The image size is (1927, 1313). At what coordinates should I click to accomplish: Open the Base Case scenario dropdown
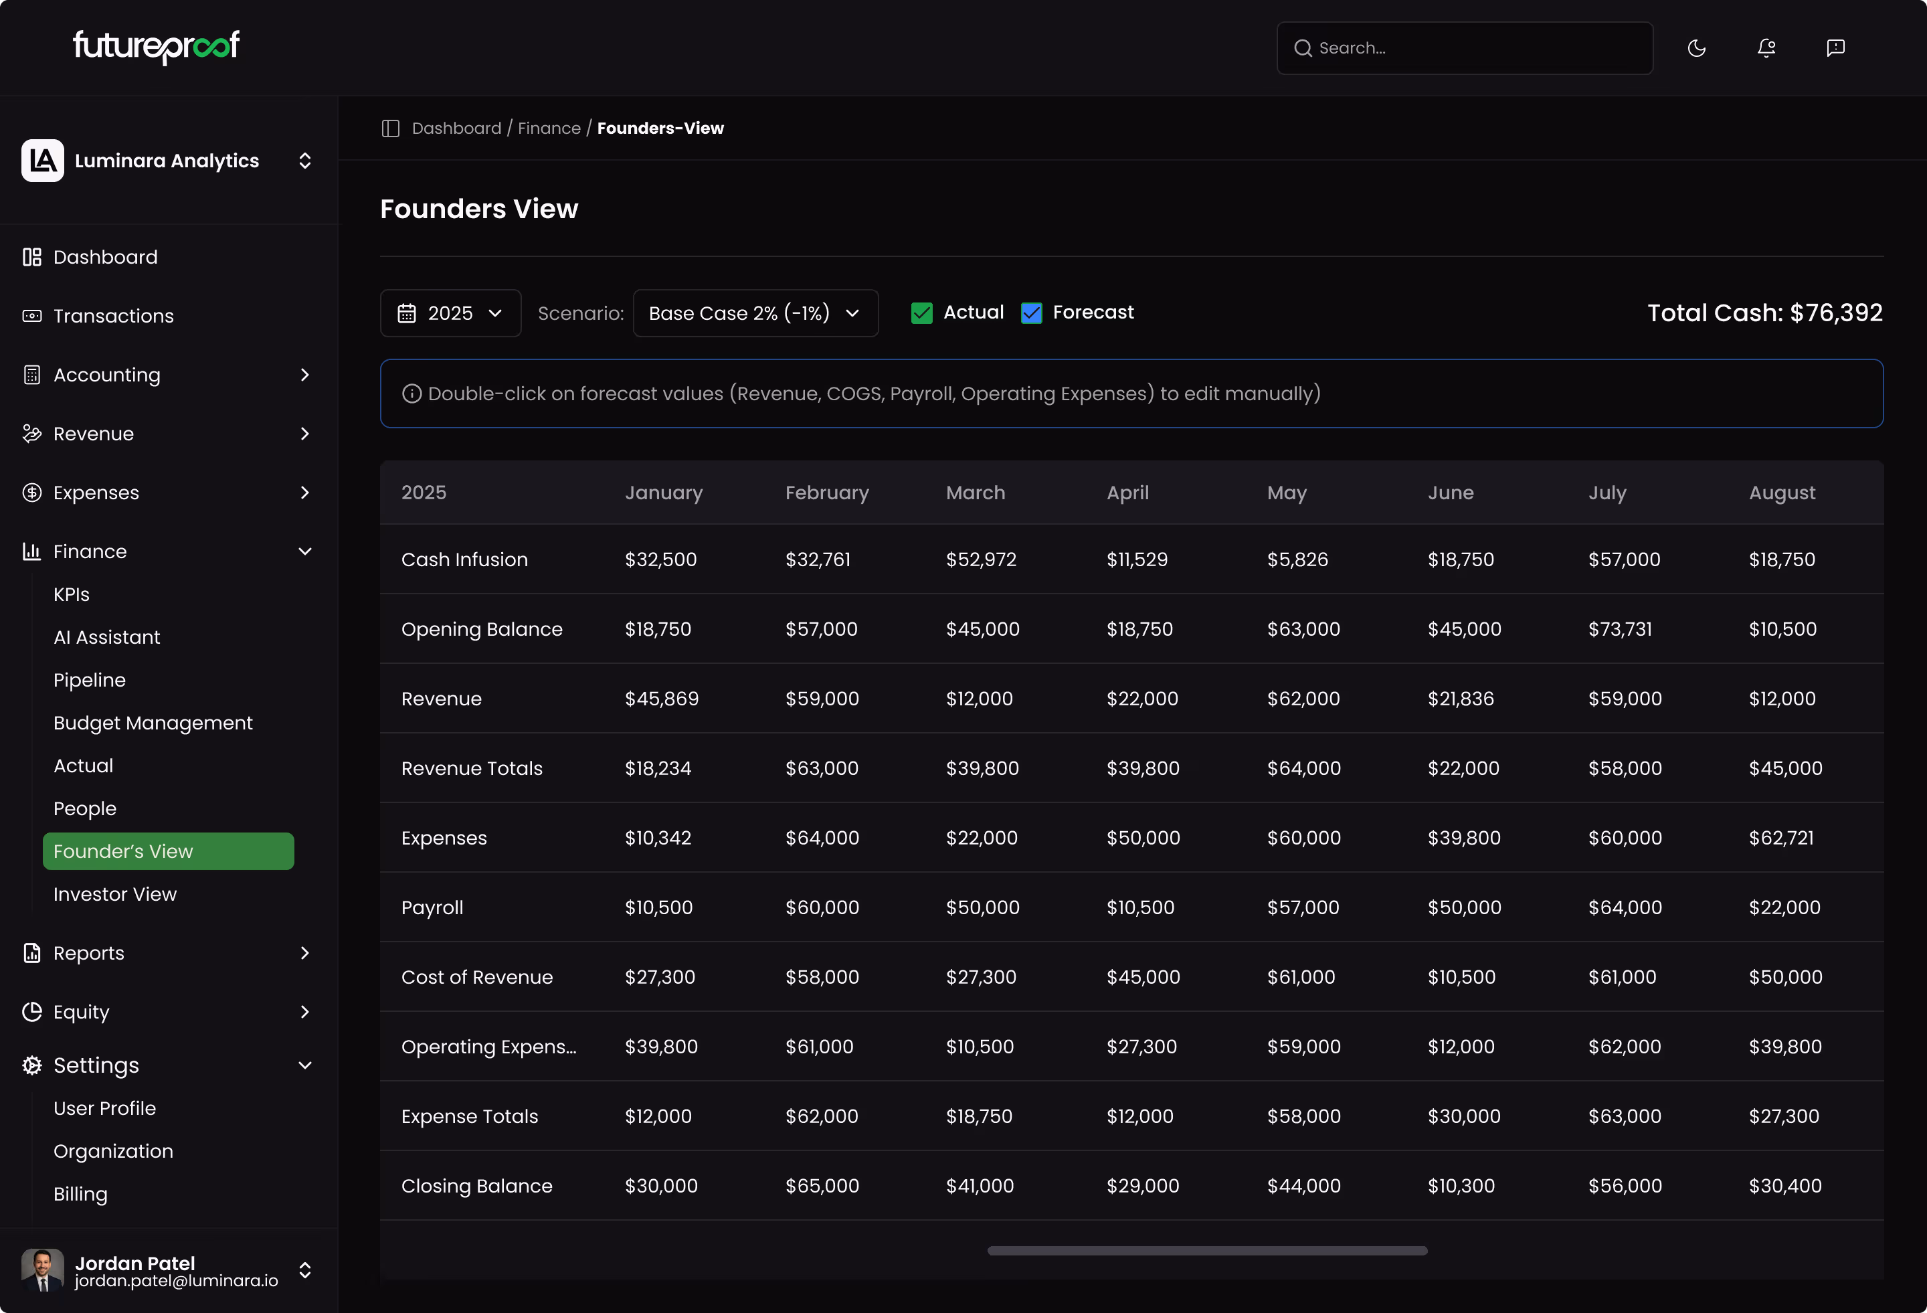tap(755, 314)
